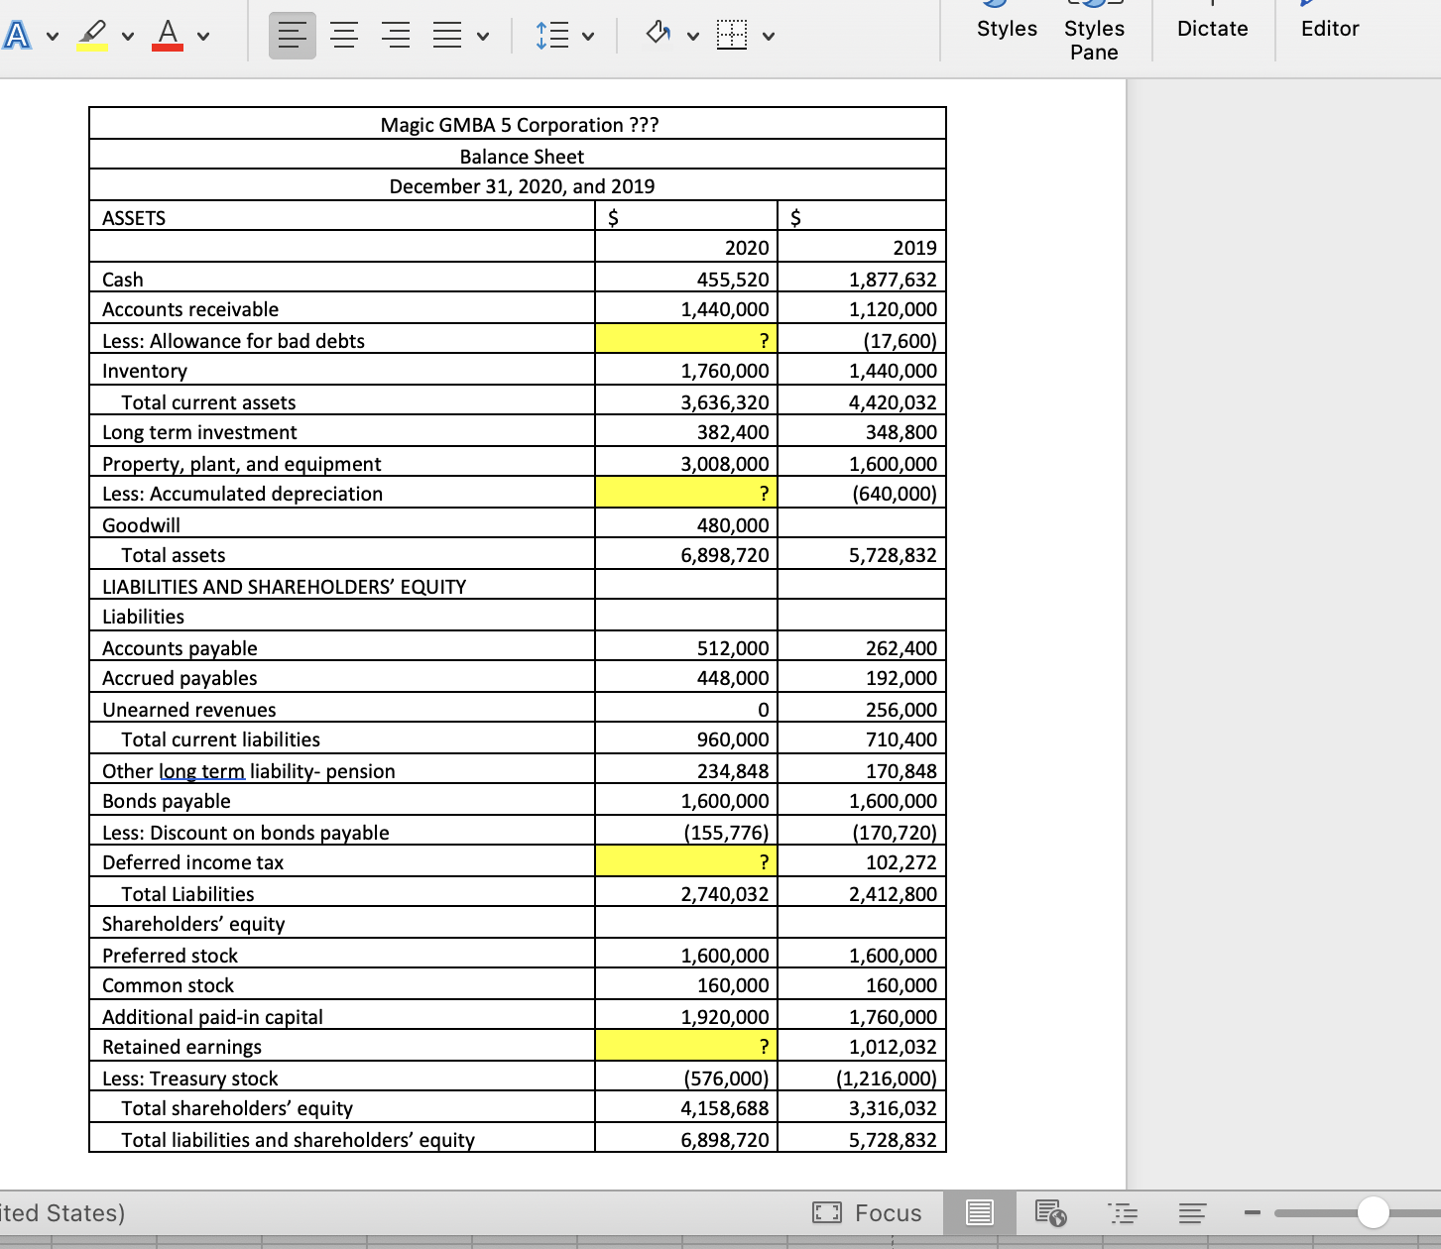The image size is (1441, 1249).
Task: Open highlight color dropdown arrow
Action: [x=128, y=38]
